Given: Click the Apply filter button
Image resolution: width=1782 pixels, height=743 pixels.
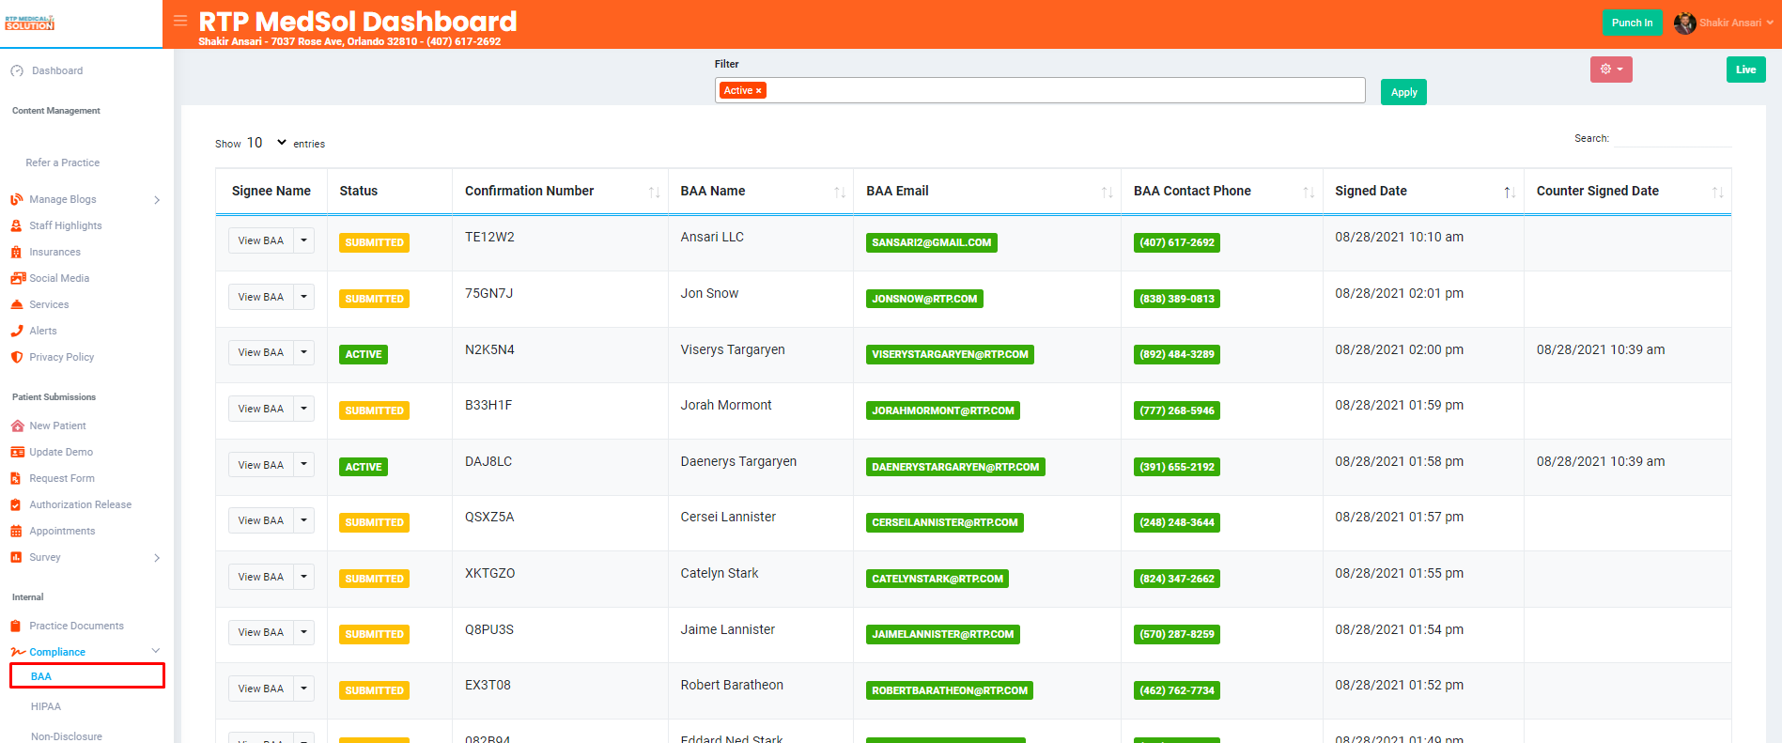Looking at the screenshot, I should pyautogui.click(x=1403, y=92).
